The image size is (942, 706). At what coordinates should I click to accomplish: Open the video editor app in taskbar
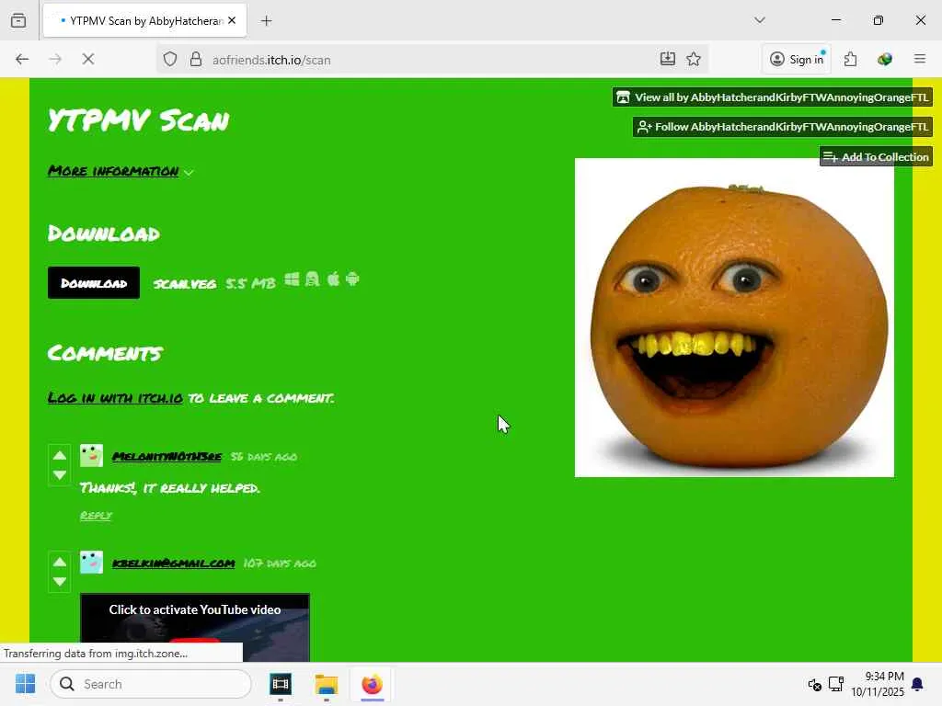click(x=281, y=684)
